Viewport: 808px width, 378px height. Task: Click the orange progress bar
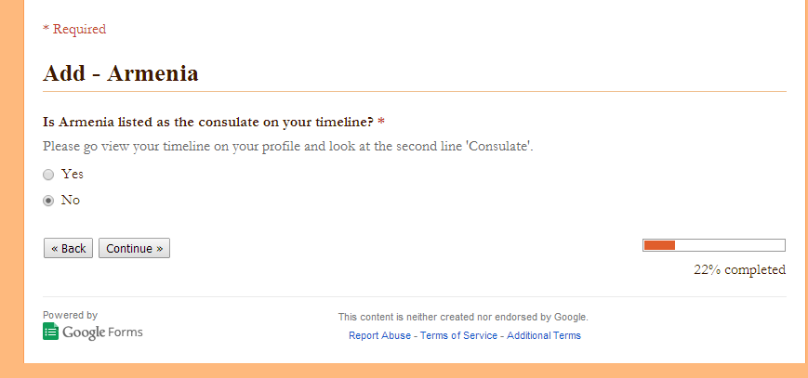coord(714,245)
